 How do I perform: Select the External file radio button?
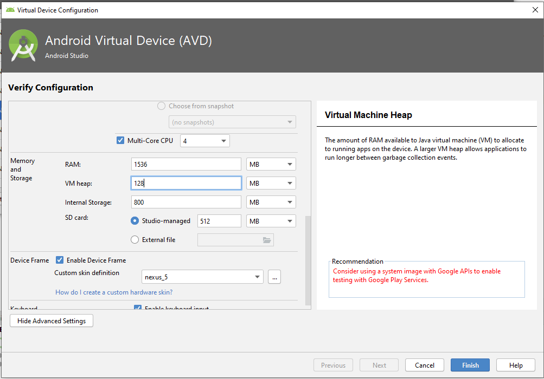coord(135,240)
